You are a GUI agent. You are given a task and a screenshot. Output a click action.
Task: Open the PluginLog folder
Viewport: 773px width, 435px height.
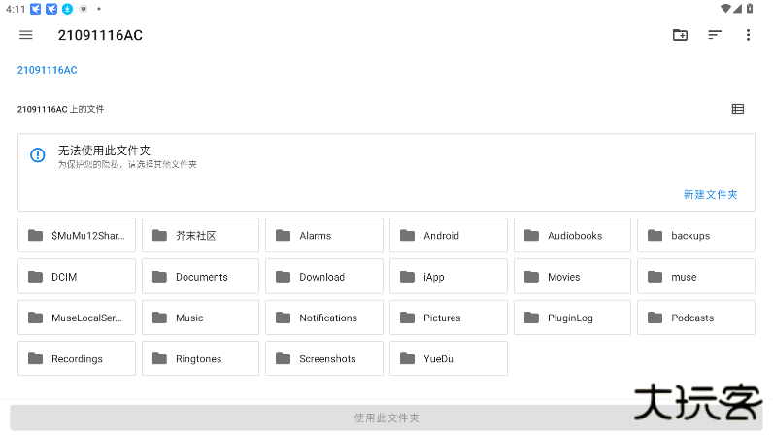572,318
